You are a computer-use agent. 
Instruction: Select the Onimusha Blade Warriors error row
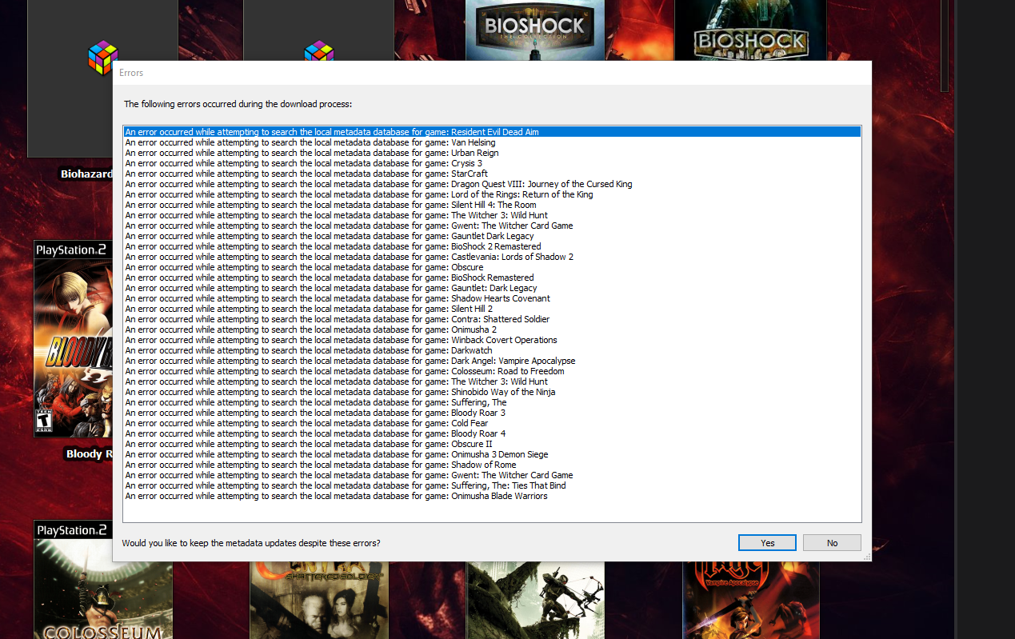(x=492, y=496)
